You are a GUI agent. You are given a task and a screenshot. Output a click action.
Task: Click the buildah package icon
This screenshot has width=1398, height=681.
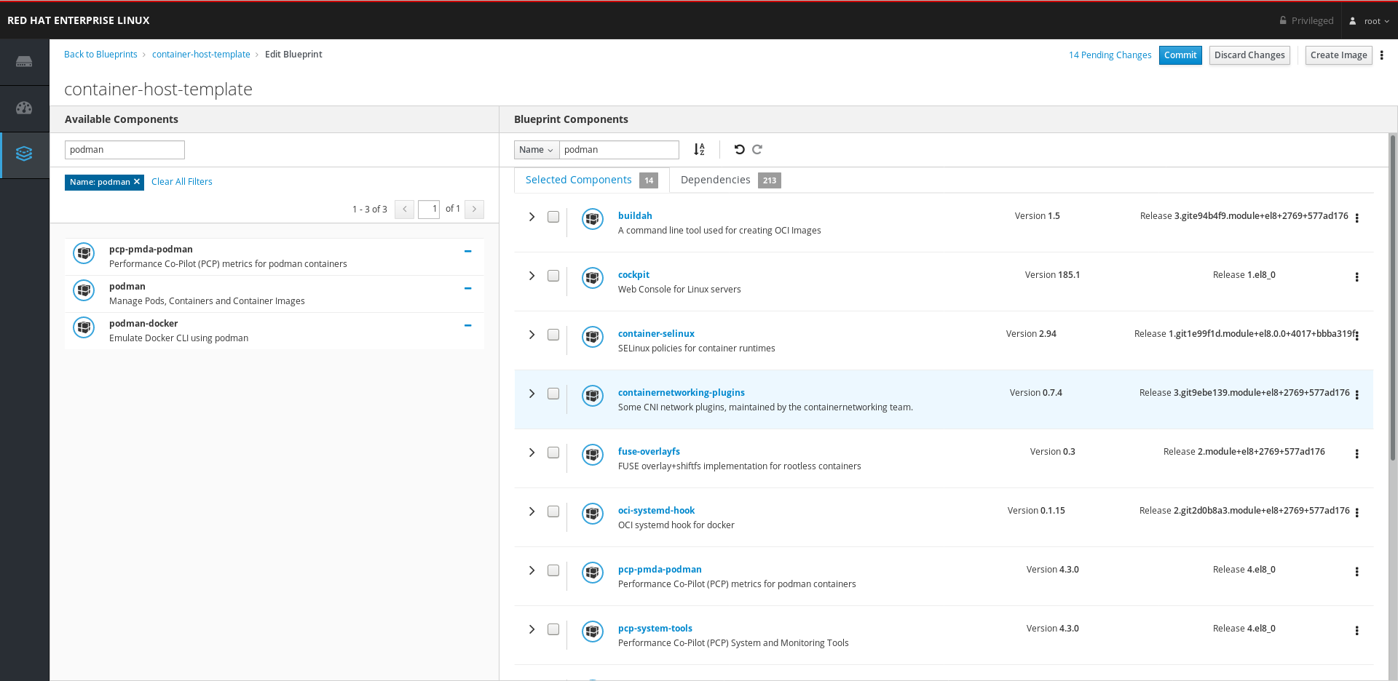tap(593, 219)
